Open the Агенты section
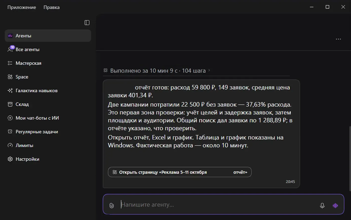 point(48,36)
